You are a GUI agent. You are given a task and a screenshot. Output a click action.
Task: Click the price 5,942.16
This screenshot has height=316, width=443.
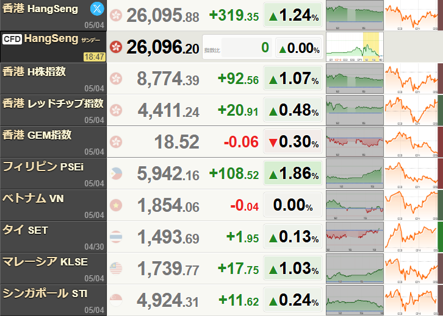click(x=168, y=174)
